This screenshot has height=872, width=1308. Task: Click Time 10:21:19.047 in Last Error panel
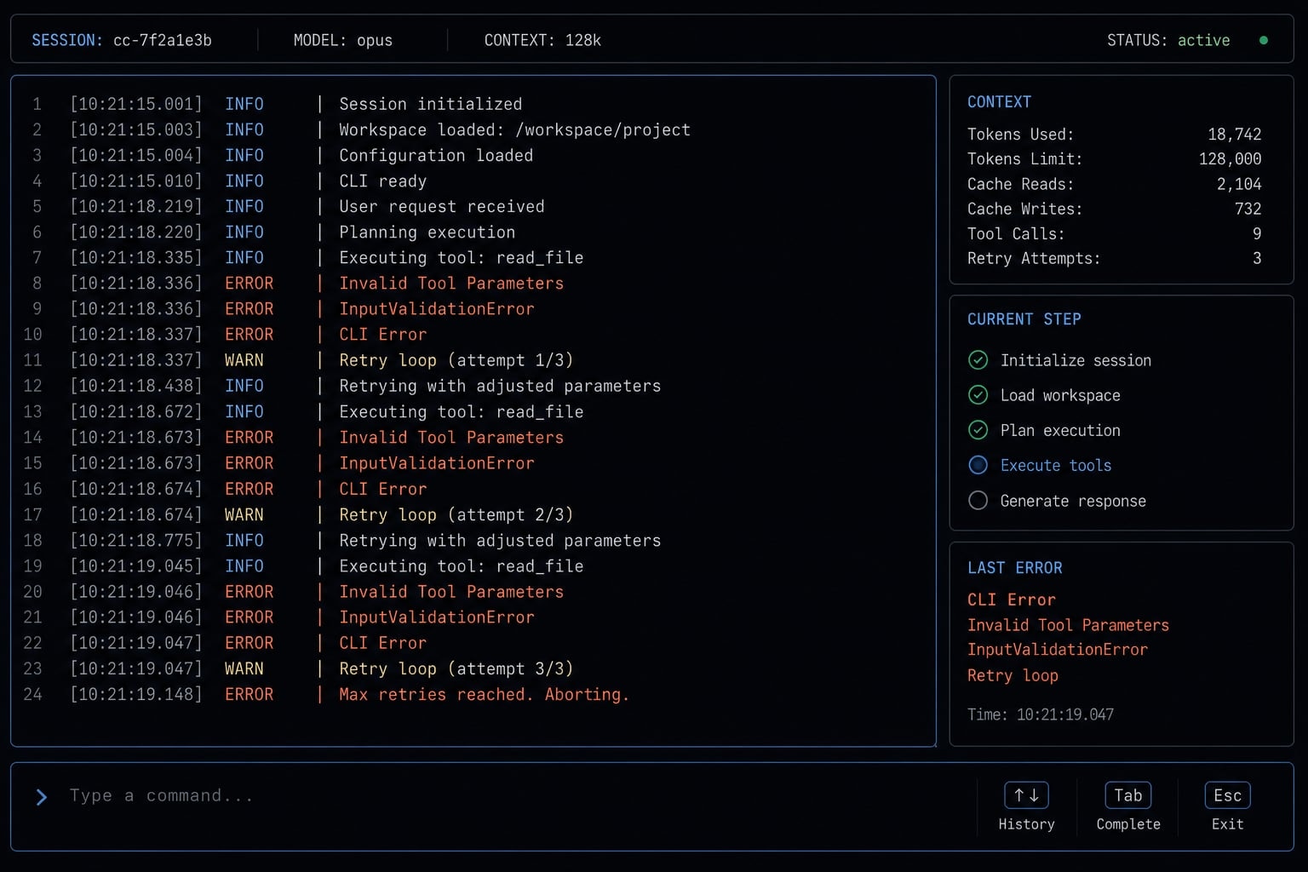click(1040, 714)
